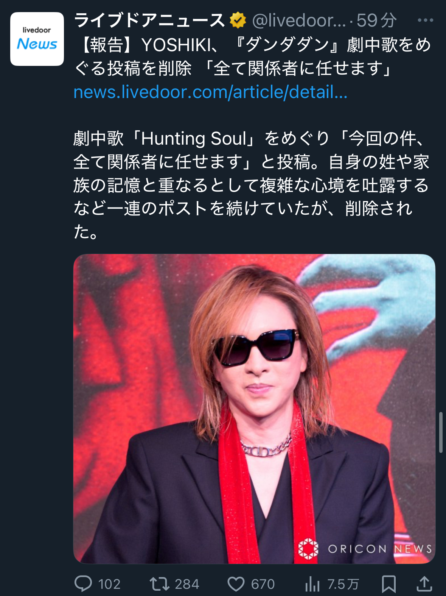Open the news.livedoor.com article link
This screenshot has height=596, width=446.
pos(210,92)
